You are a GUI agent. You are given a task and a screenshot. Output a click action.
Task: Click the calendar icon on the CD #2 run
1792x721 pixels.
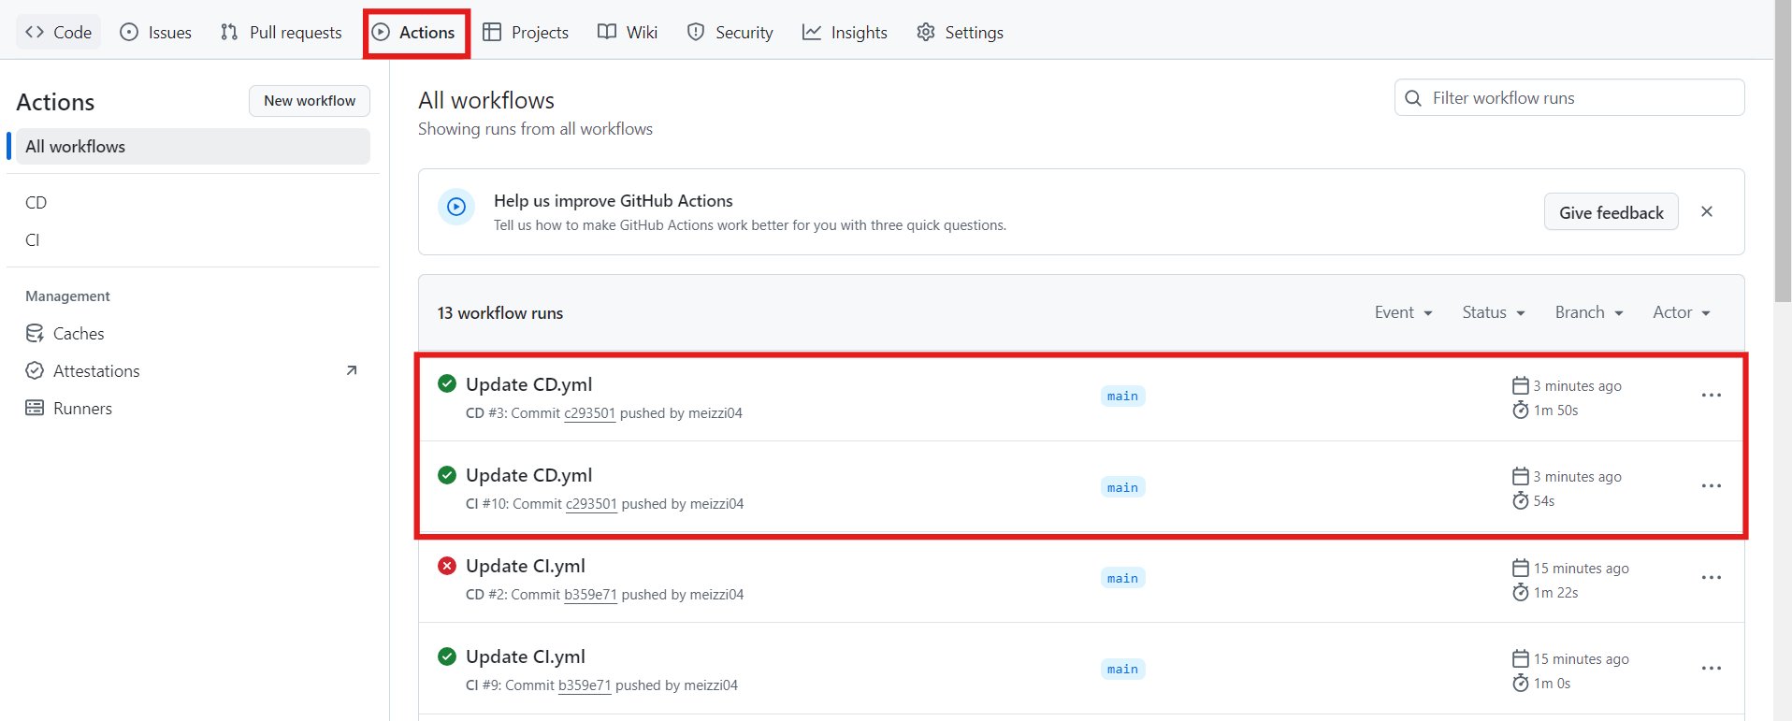pyautogui.click(x=1521, y=568)
